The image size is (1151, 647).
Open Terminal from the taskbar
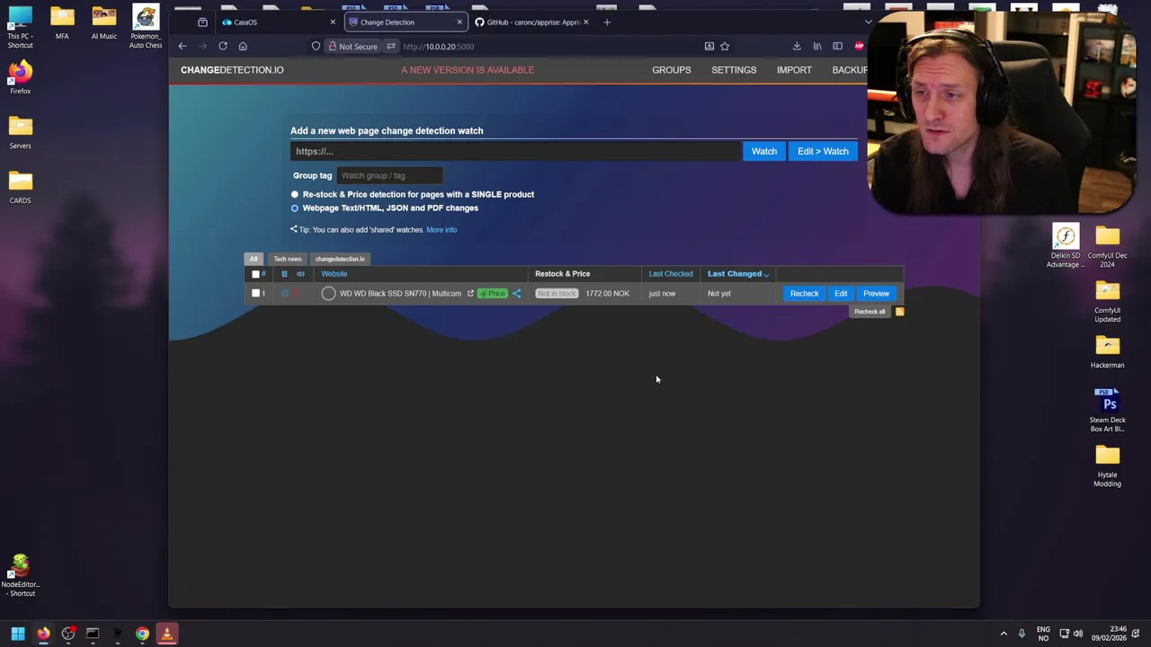(93, 634)
